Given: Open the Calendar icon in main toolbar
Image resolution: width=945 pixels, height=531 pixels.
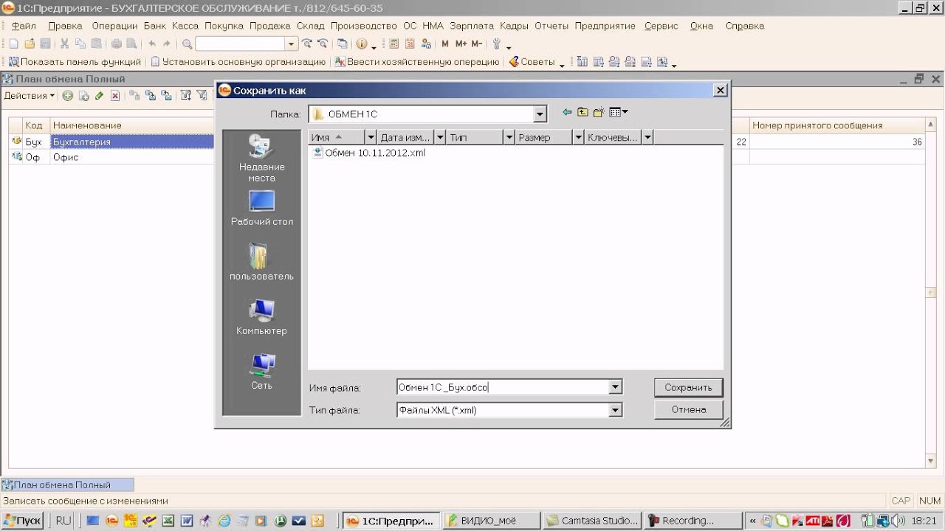Looking at the screenshot, I should [x=410, y=44].
